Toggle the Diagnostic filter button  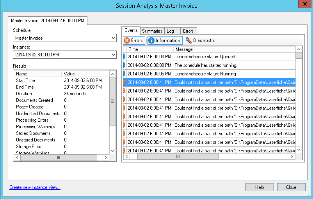point(200,40)
